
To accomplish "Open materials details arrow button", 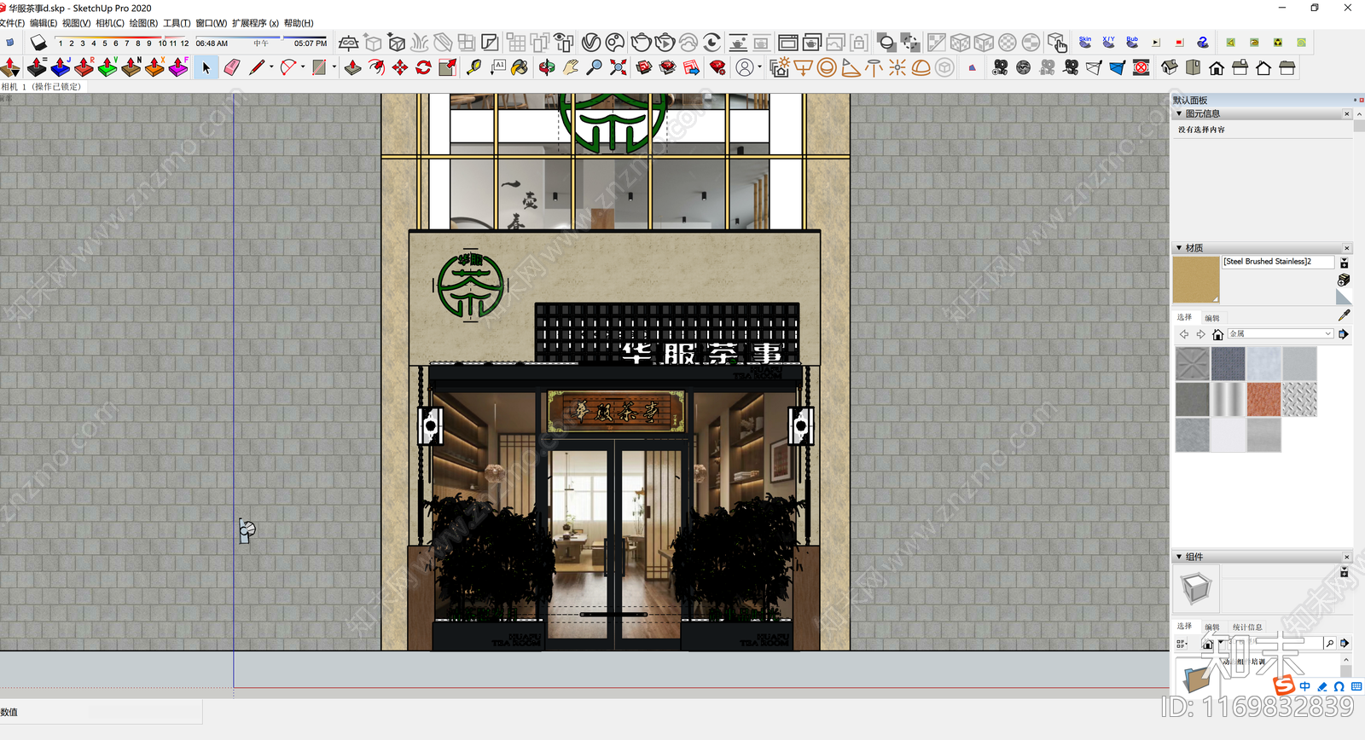I will (1344, 334).
